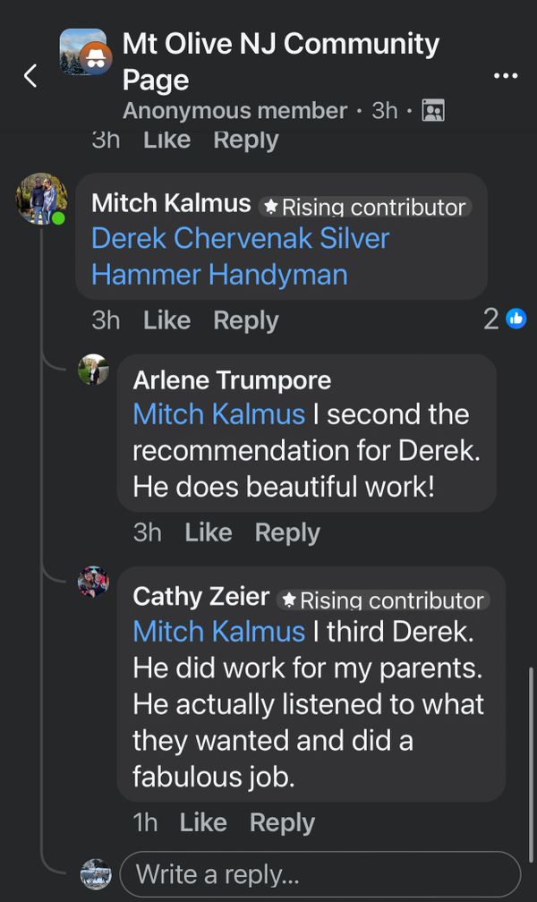Like Mitch Kalmus's comment

click(166, 320)
